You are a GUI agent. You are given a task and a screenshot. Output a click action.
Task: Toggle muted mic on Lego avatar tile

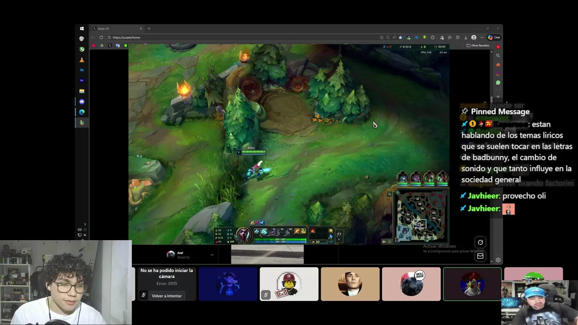click(266, 295)
